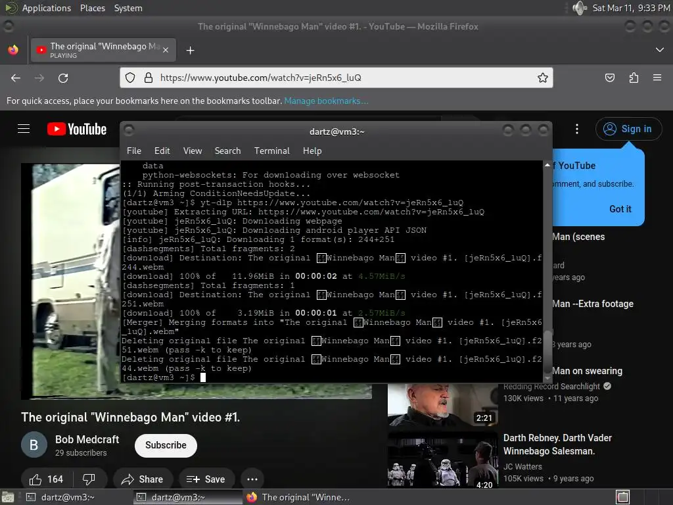
Task: Click the URL address field
Action: (336, 78)
